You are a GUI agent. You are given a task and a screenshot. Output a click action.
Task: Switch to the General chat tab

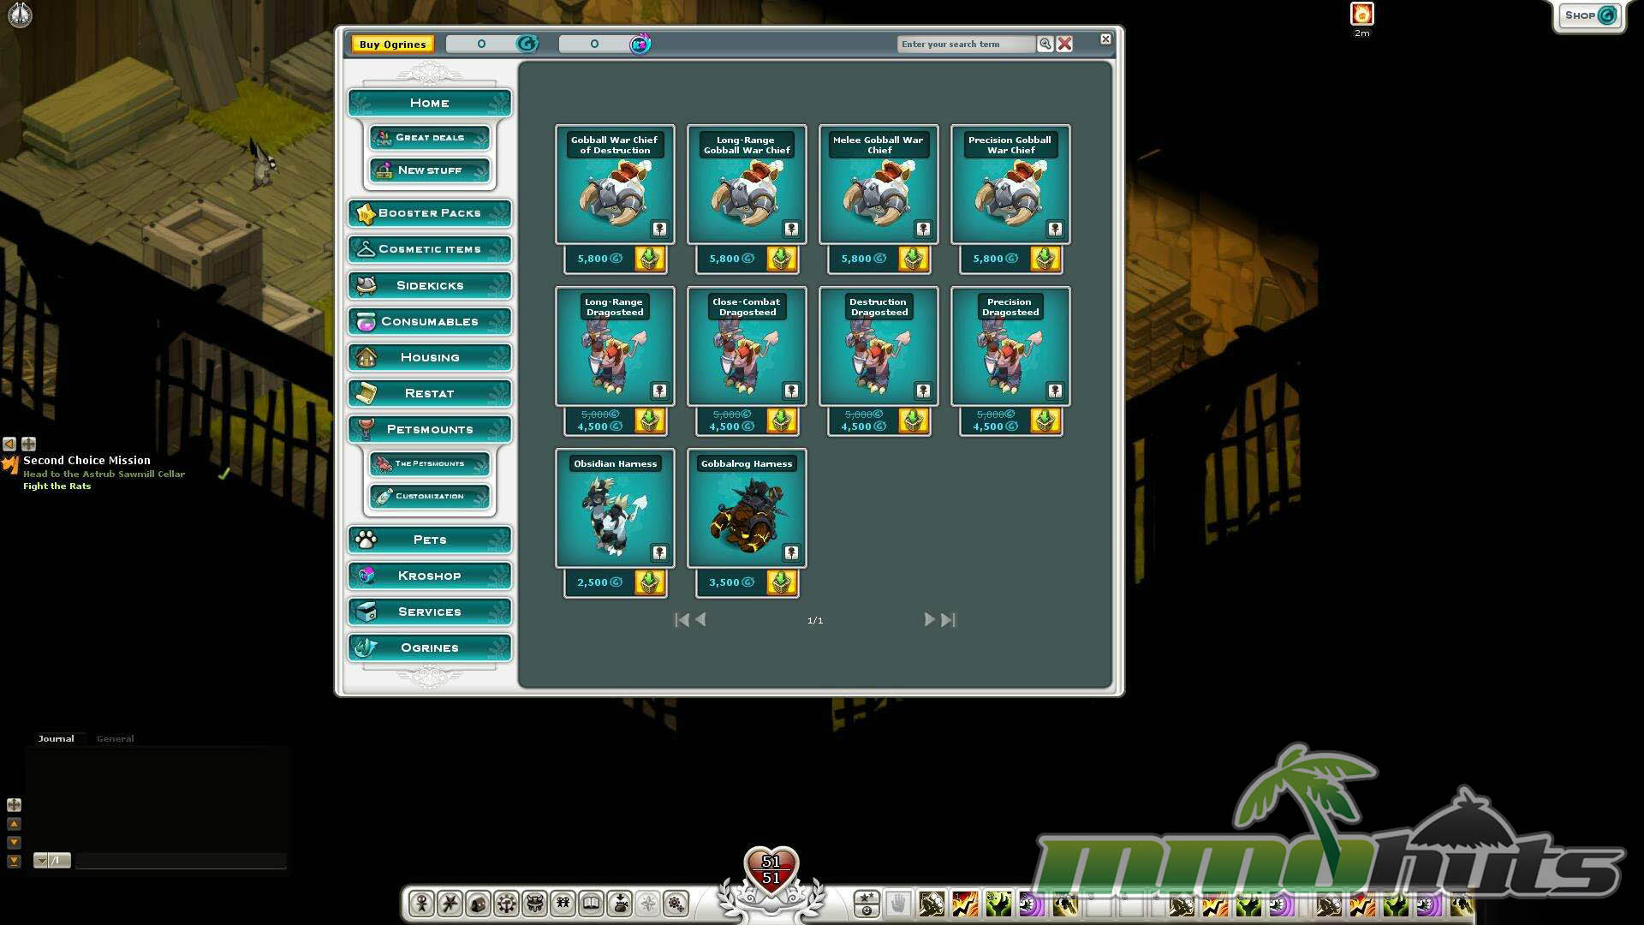point(115,738)
